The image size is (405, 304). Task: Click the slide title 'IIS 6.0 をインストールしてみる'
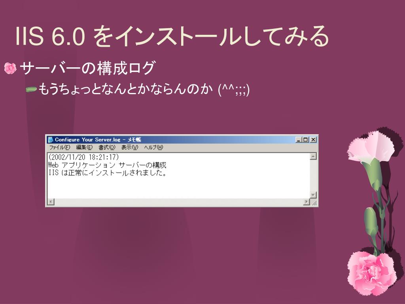point(172,36)
